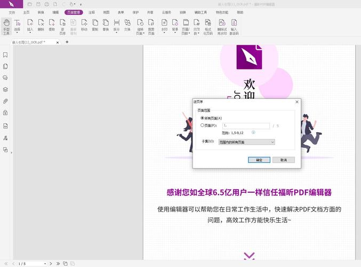The height and width of the screenshot is (267, 361).
Task: Open the Bookmarks panel in left sidebar
Action: coord(5,55)
